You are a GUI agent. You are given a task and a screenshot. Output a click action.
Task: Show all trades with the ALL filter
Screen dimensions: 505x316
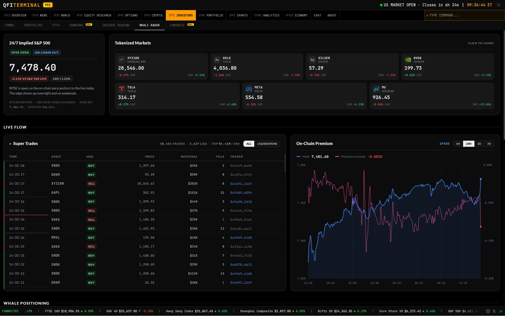coord(249,144)
